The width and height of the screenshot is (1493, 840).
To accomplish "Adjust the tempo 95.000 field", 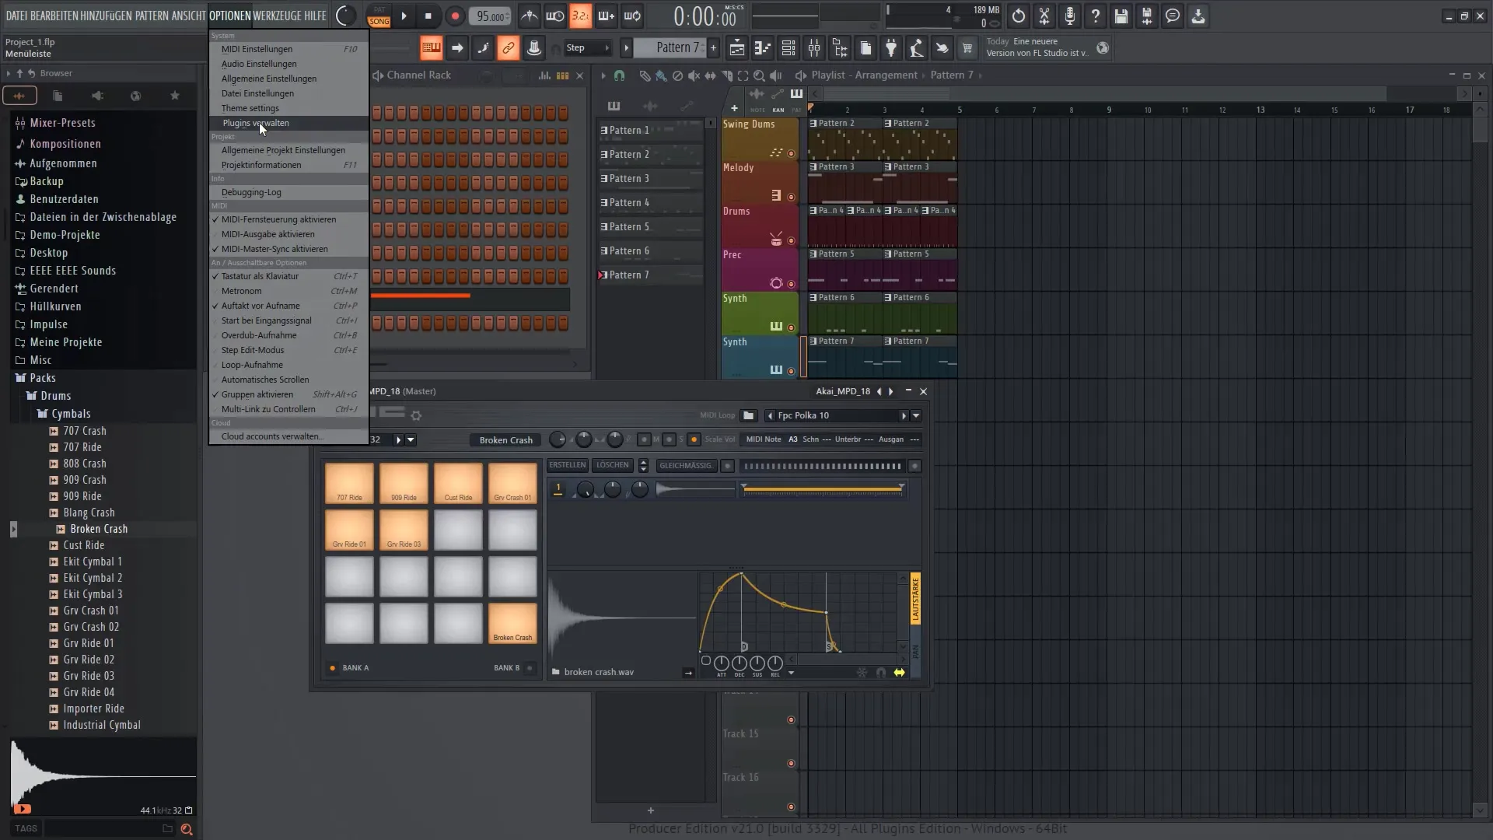I will [x=490, y=16].
